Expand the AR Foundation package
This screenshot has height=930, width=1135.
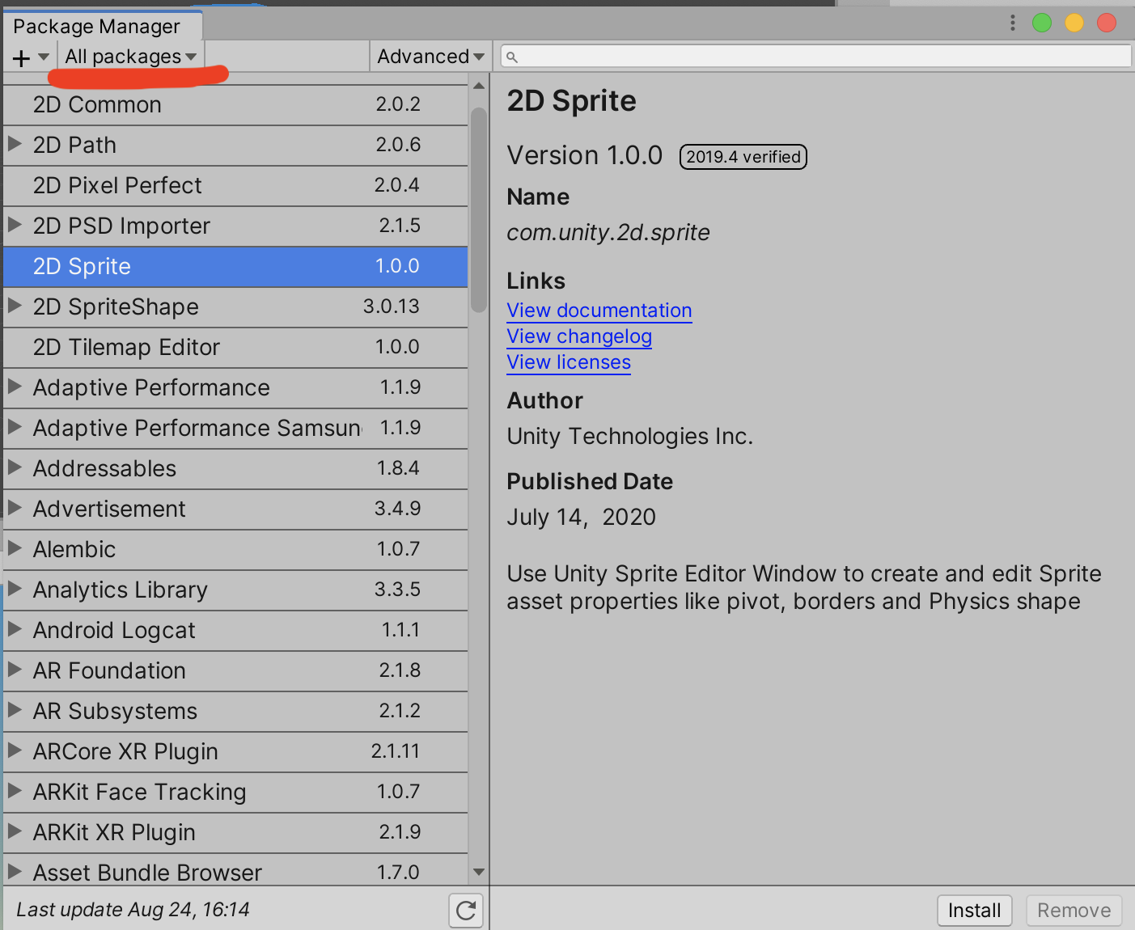coord(15,670)
